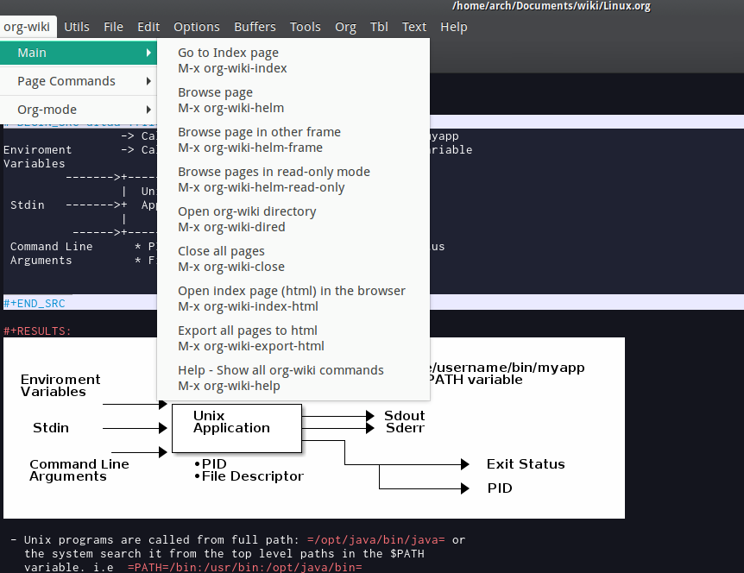The height and width of the screenshot is (573, 744).
Task: Click the =PATH=/bin:/usr/bin:/opt/java/bin= text
Action: tap(245, 567)
